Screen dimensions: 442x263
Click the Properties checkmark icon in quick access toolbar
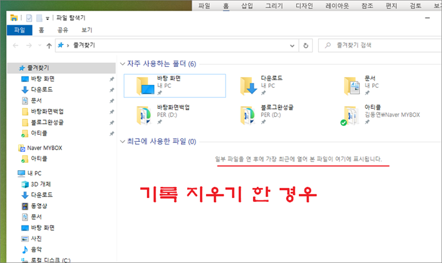pyautogui.click(x=29, y=18)
